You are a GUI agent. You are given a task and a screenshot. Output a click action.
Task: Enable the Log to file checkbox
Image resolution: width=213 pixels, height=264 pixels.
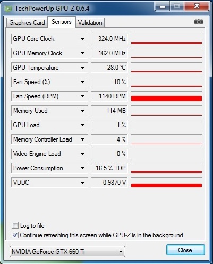click(15, 226)
